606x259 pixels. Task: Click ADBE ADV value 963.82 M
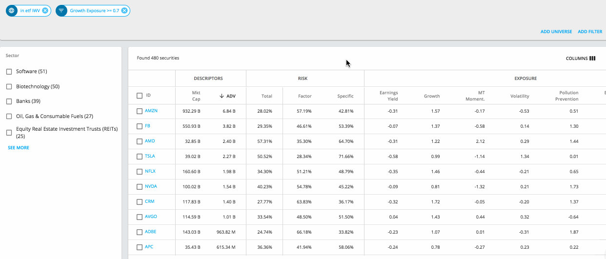[x=226, y=232]
